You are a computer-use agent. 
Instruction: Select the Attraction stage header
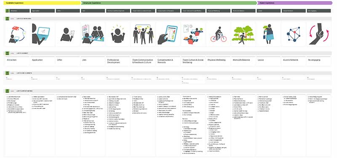click(x=19, y=11)
